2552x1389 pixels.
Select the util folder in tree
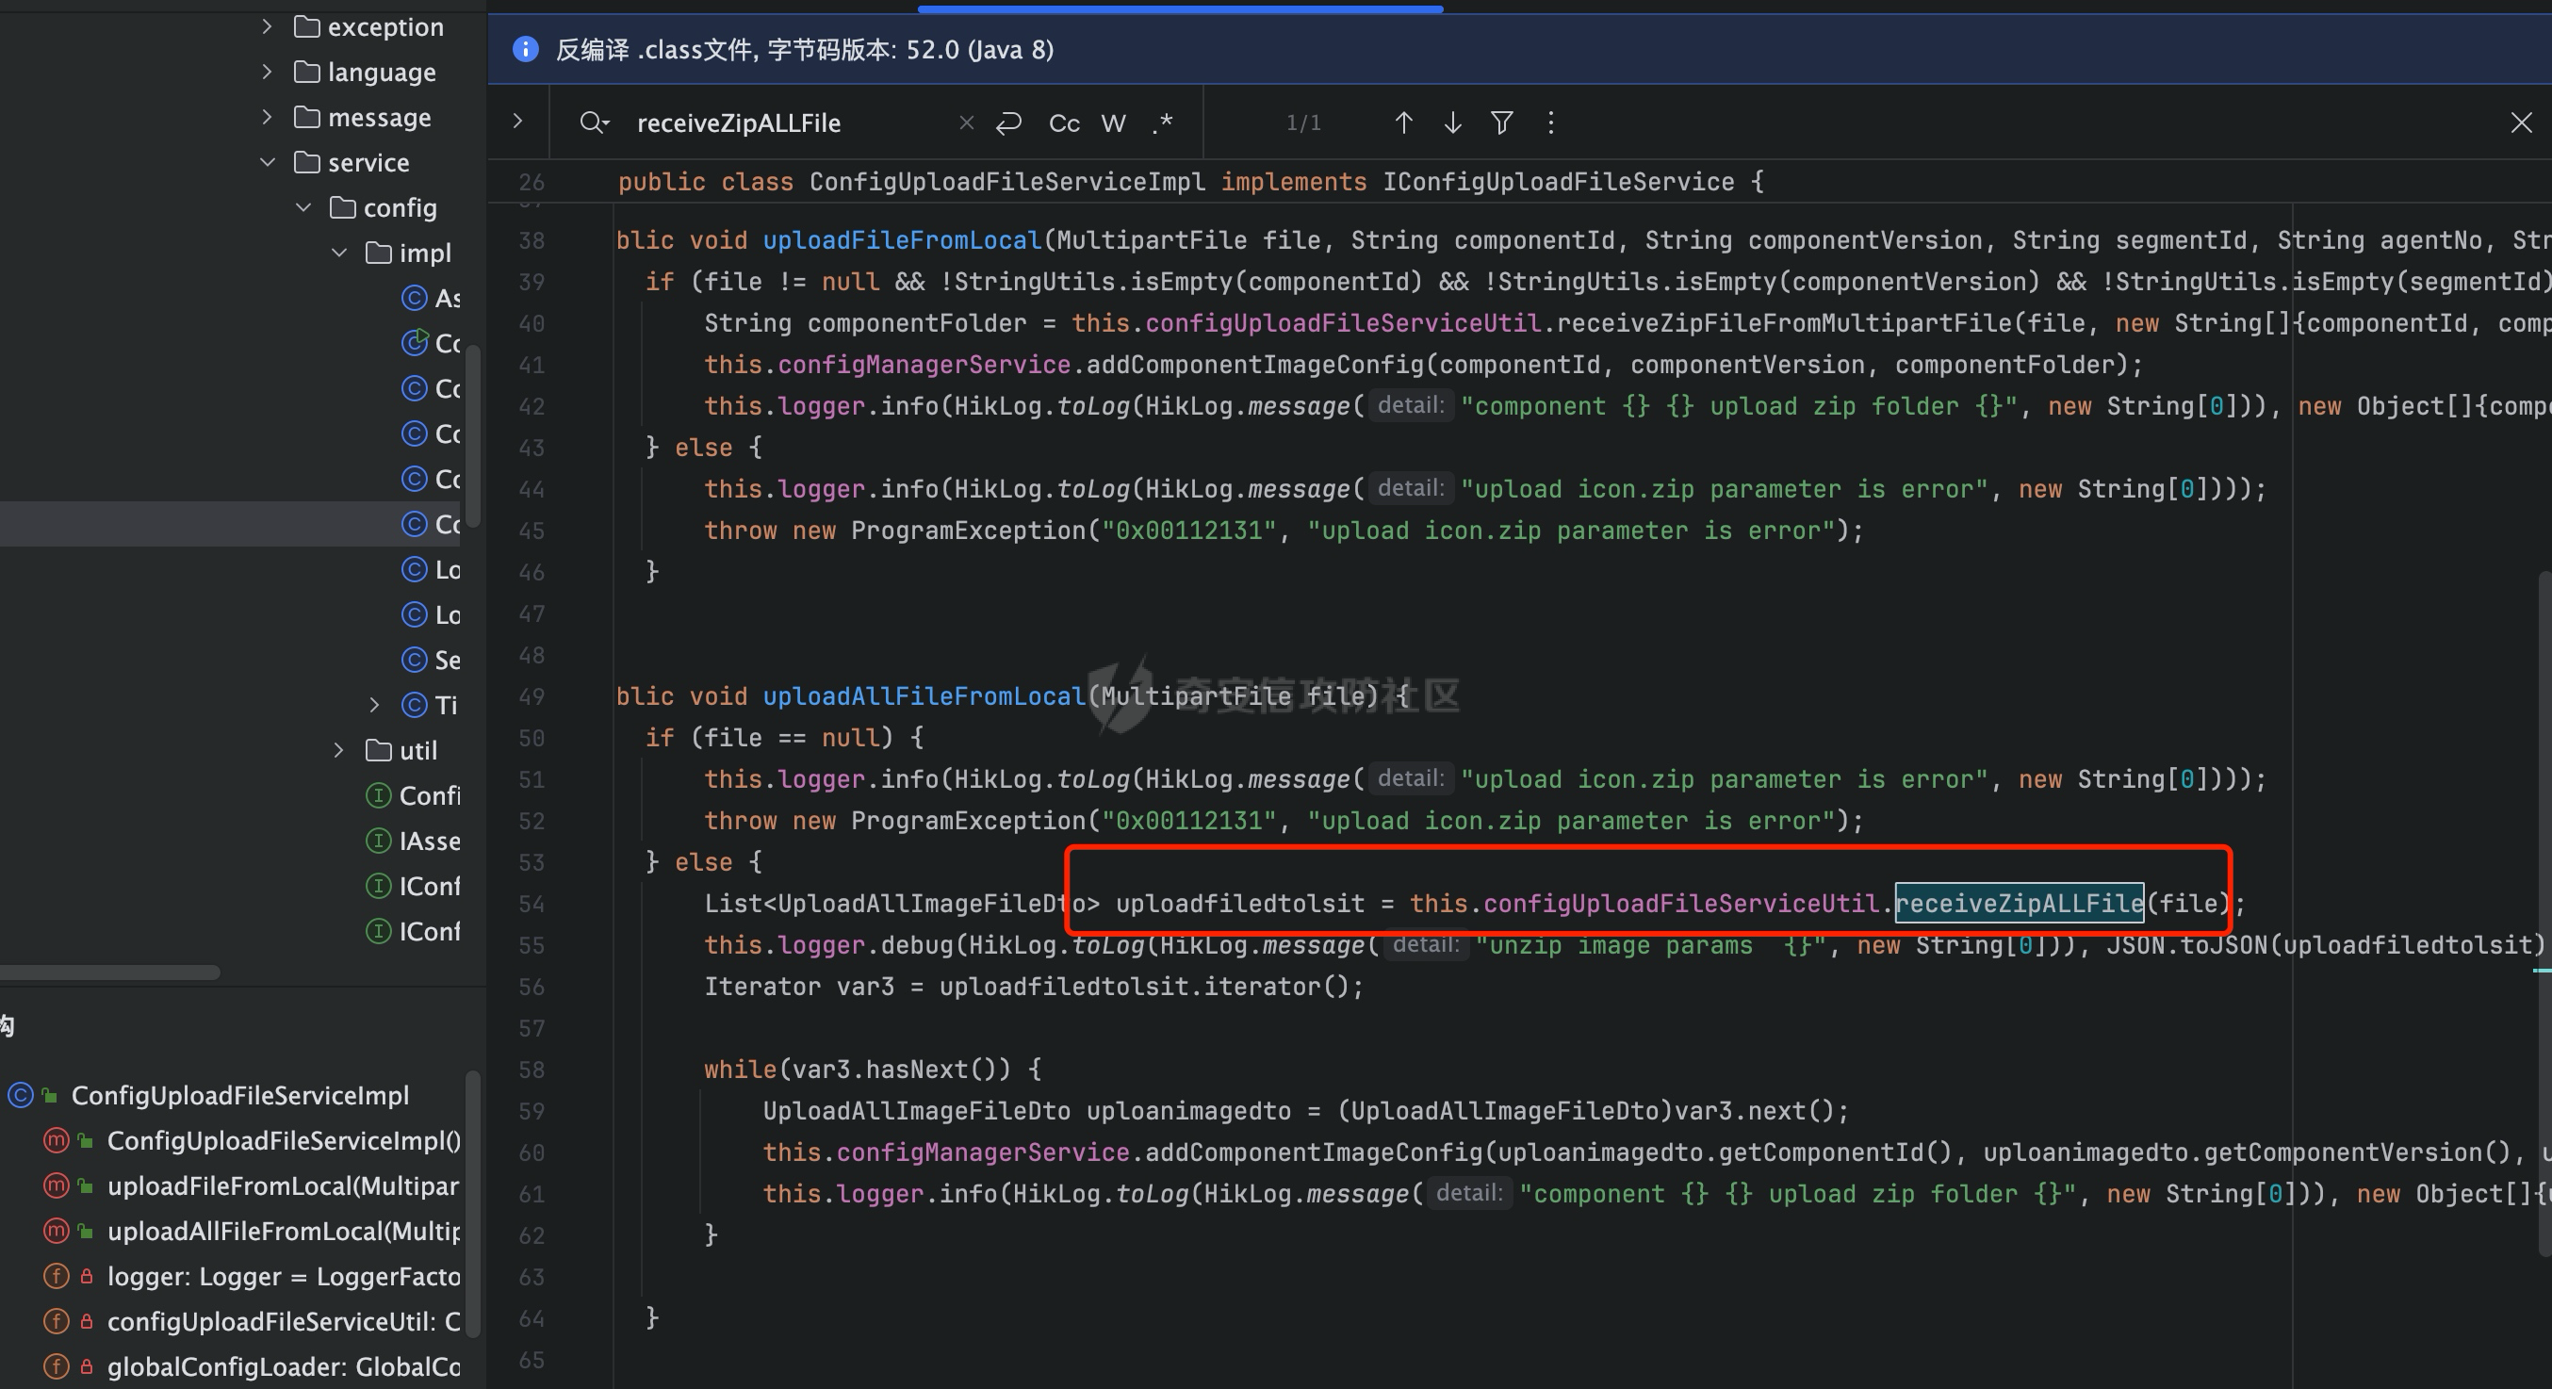[418, 751]
